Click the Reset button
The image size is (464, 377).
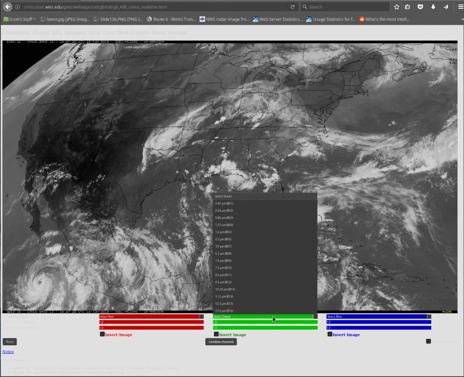click(x=10, y=342)
